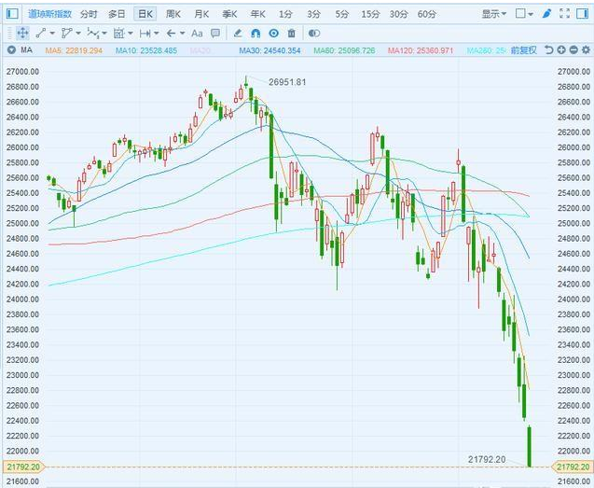Grab the drawing toolbar dotted handle
The width and height of the screenshot is (594, 488).
coord(10,34)
